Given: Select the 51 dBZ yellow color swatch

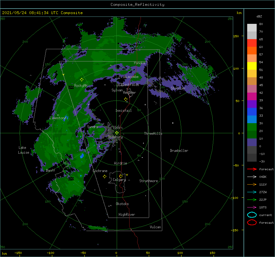Looking at the screenshot, I should tap(252, 66).
